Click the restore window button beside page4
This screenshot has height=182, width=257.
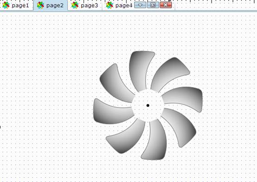pos(153,5)
